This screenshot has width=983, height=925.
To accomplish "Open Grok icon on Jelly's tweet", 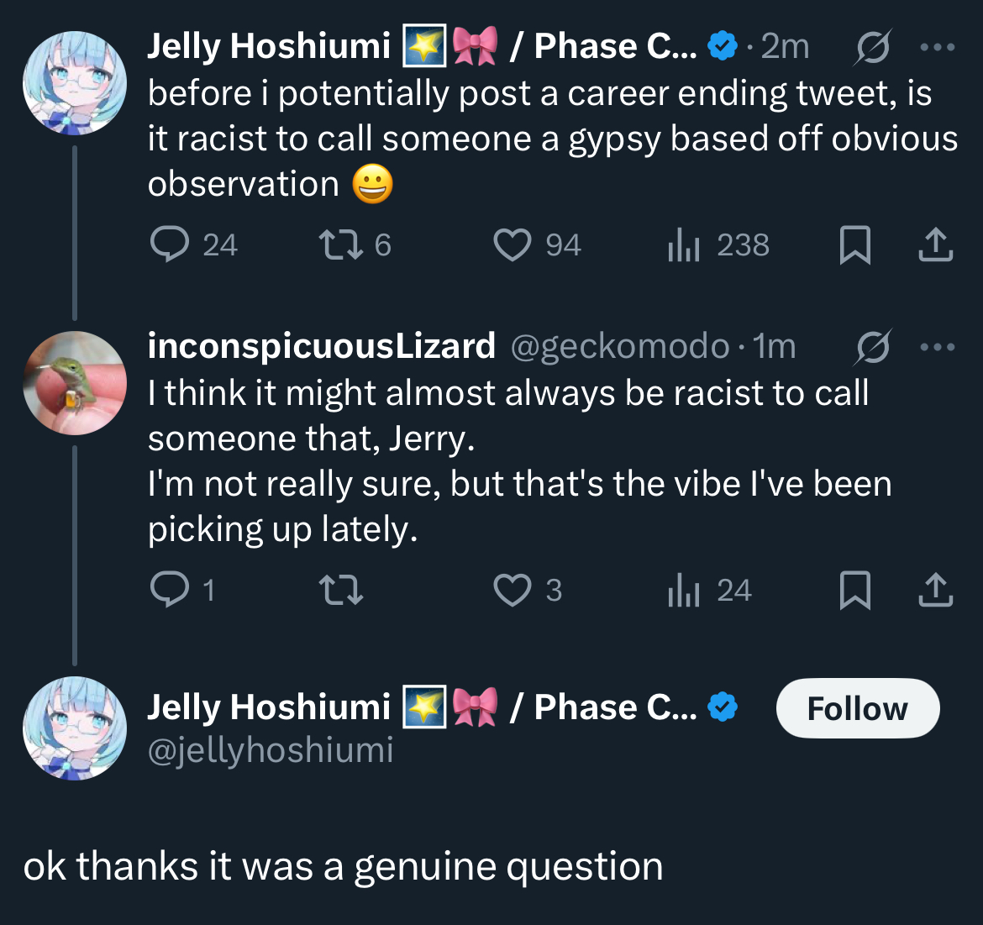I will [872, 48].
